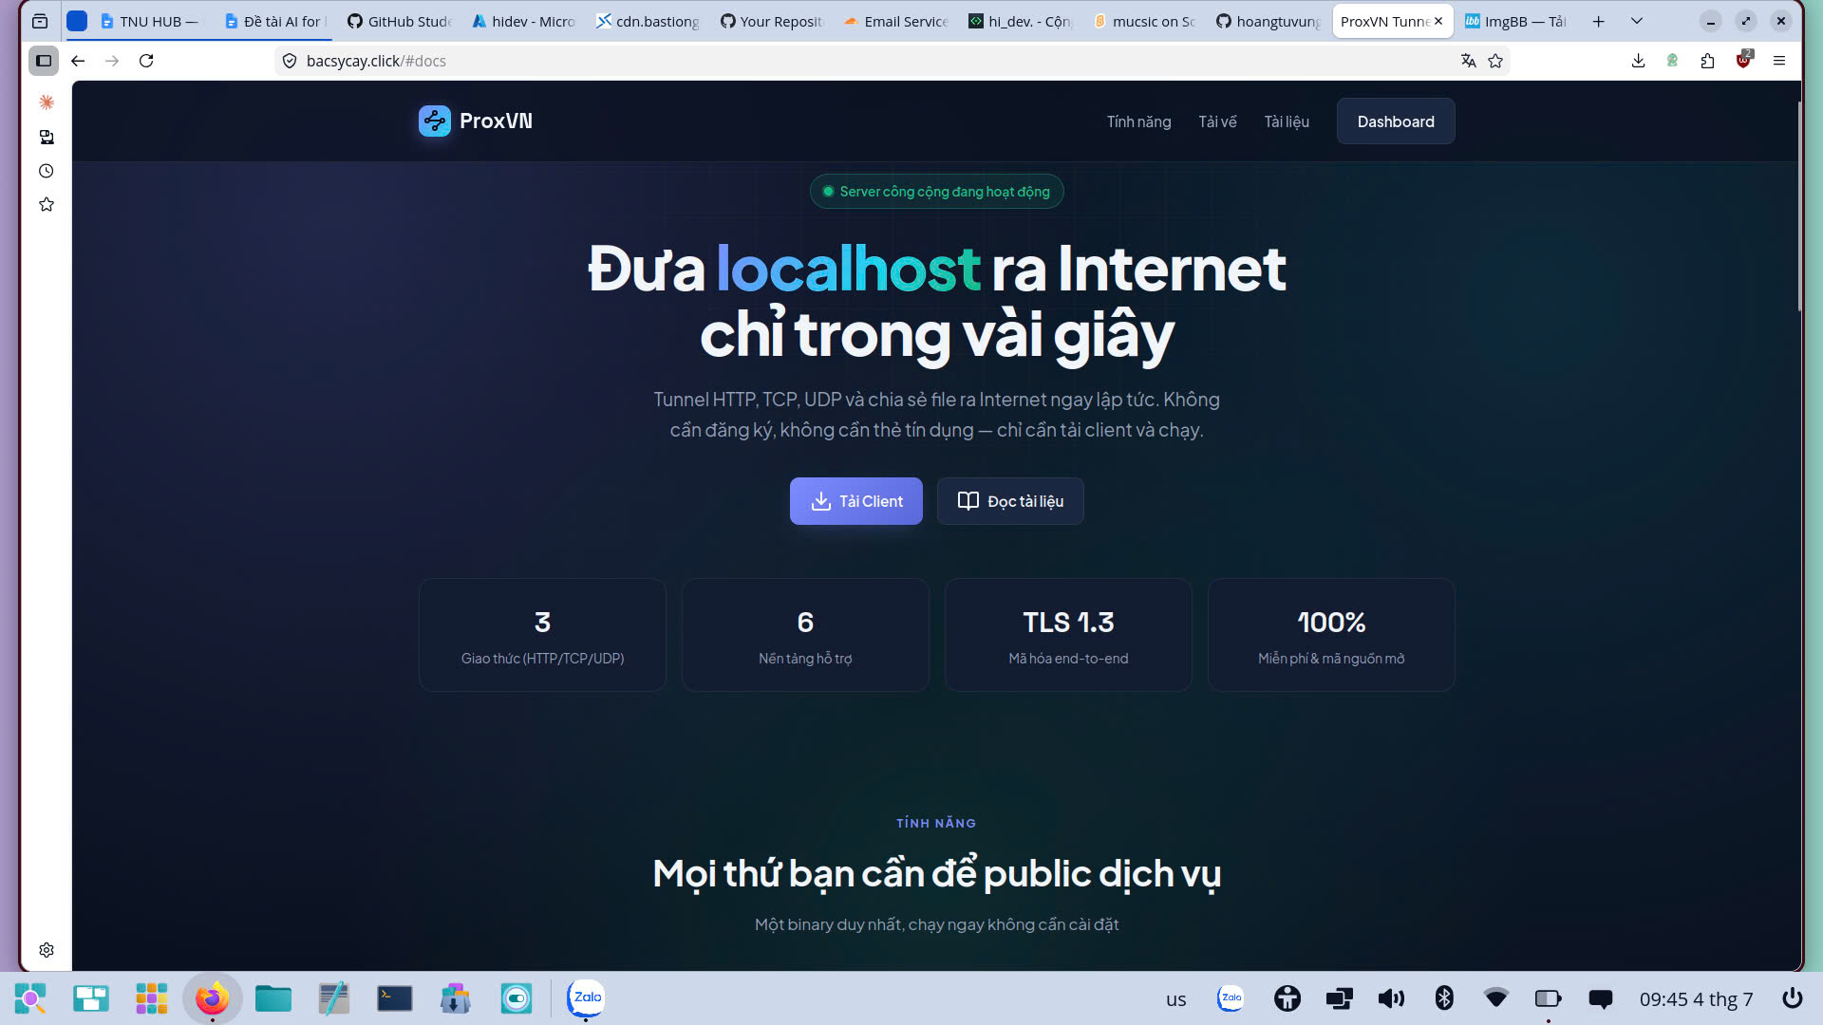This screenshot has height=1025, width=1823.
Task: Click the Tải về nav link
Action: pos(1217,121)
